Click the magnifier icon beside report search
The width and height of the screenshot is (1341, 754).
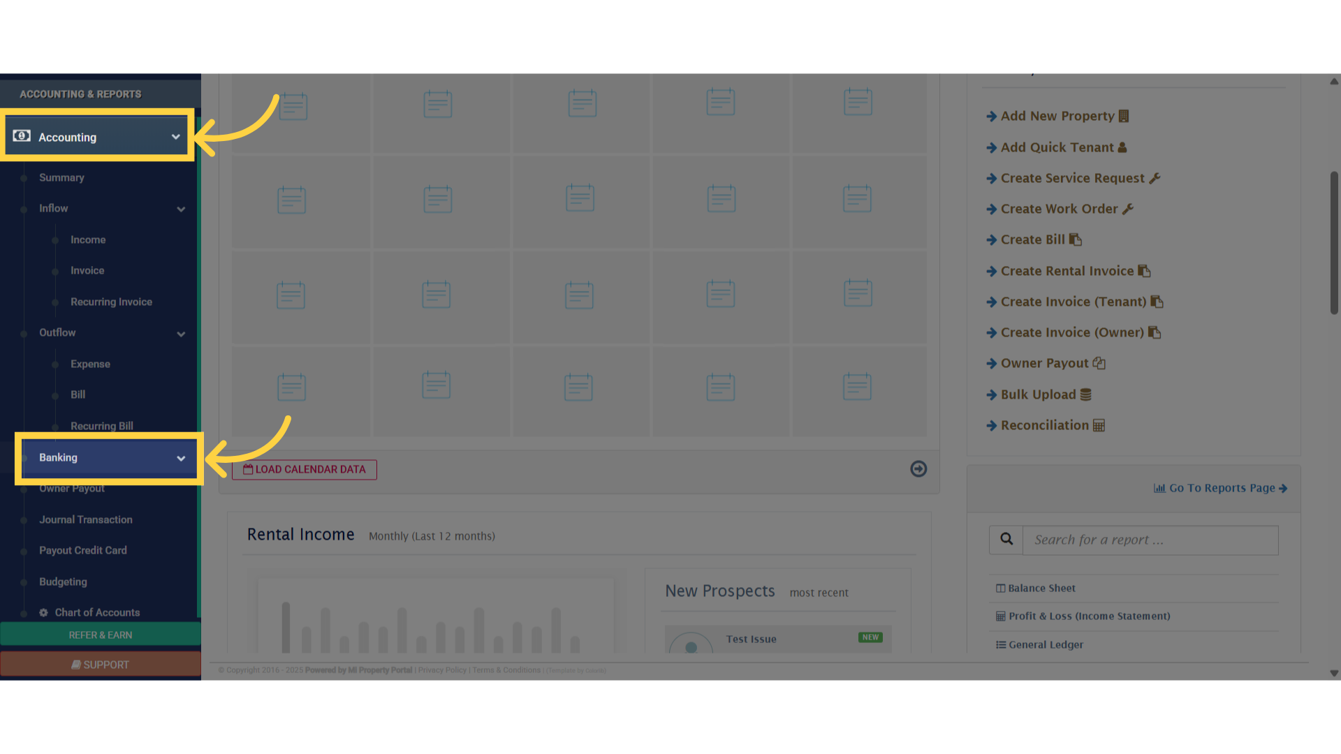pos(1006,540)
